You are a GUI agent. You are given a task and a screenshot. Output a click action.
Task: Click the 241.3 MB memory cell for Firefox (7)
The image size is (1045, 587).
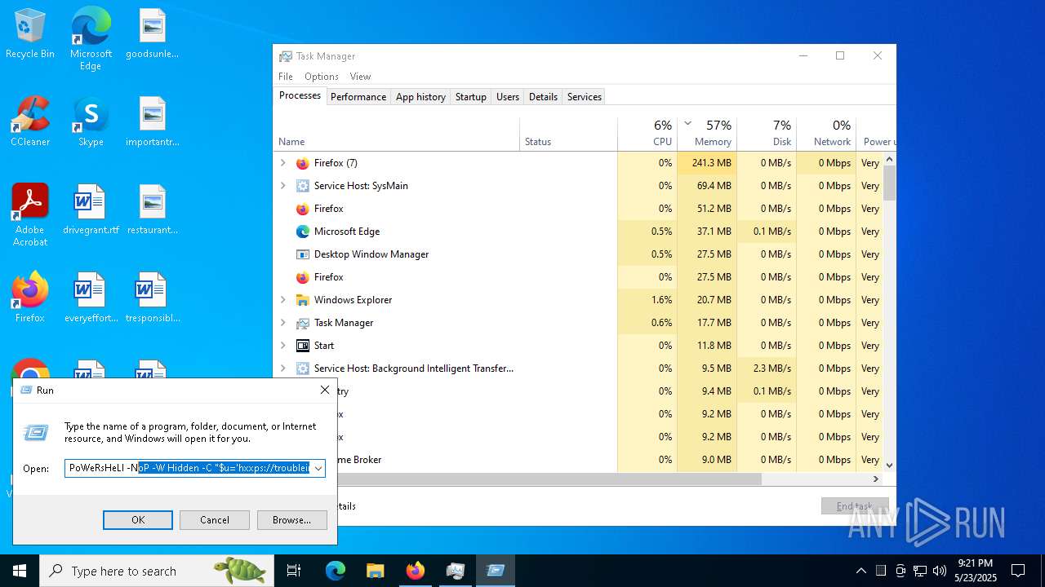click(x=707, y=163)
